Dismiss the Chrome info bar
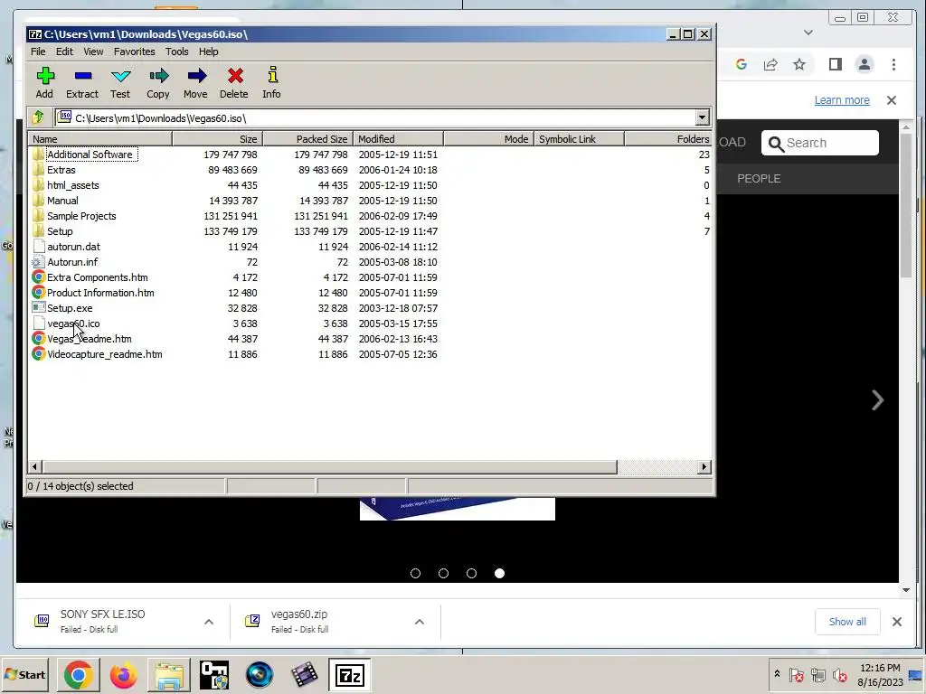Image resolution: width=926 pixels, height=694 pixels. pyautogui.click(x=892, y=100)
